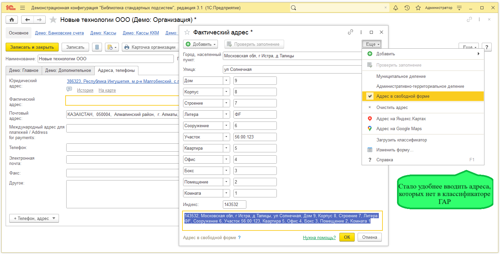Open Адрес на Google Maps

pyautogui.click(x=399, y=128)
